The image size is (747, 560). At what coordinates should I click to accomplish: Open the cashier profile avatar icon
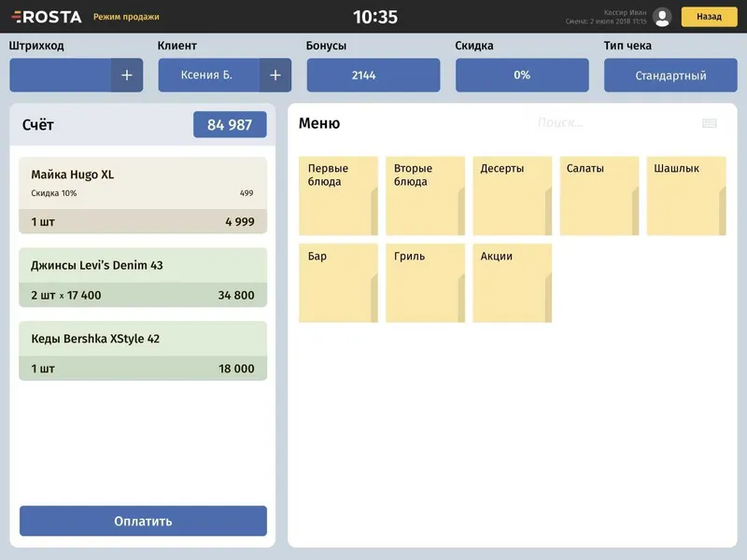click(662, 17)
